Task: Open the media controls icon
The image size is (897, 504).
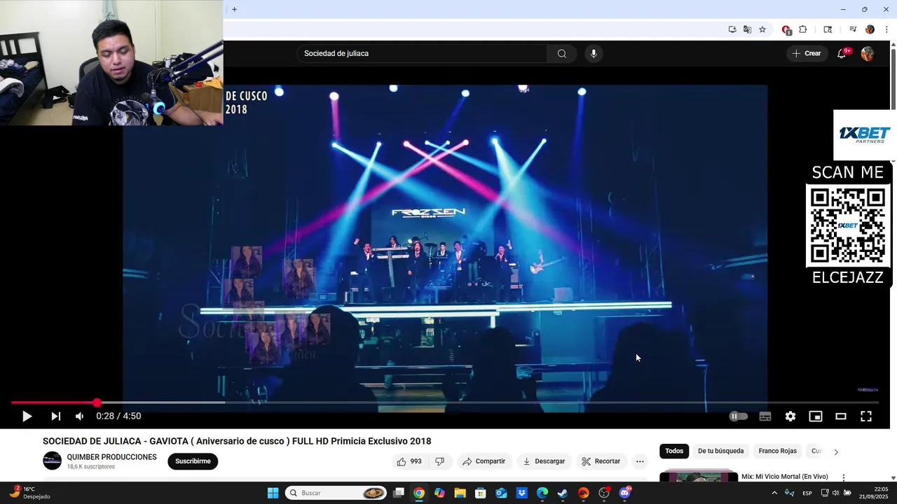Action: pyautogui.click(x=853, y=29)
